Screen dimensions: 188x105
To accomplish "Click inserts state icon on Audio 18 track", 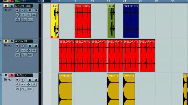I will pyautogui.click(x=23, y=50).
